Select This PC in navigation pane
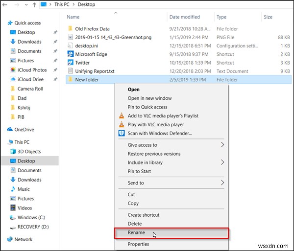The height and width of the screenshot is (251, 294). click(x=22, y=142)
